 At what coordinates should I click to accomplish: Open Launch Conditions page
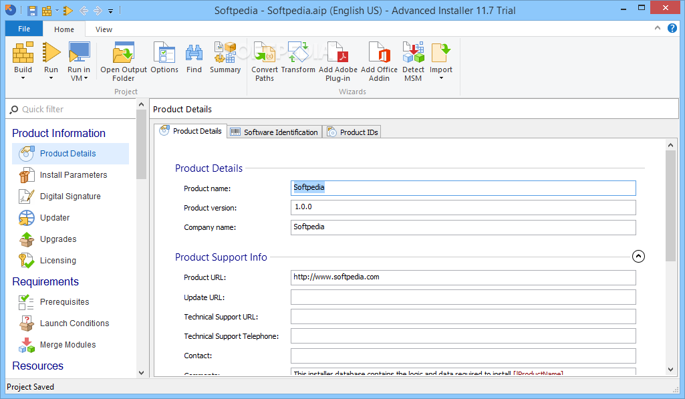[x=70, y=323]
